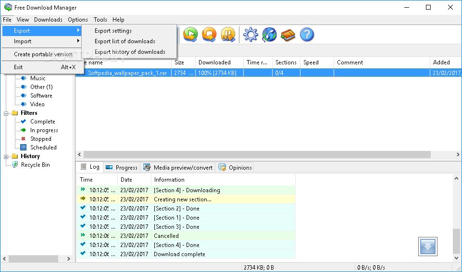The width and height of the screenshot is (462, 272).
Task: Select the Softpedia_wallpaper_pack_1.rar download row
Action: click(x=269, y=73)
